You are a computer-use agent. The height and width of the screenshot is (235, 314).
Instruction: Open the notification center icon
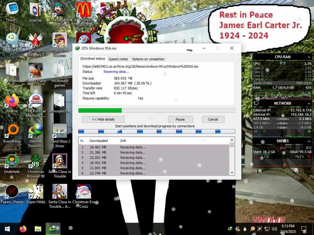pyautogui.click(x=304, y=229)
